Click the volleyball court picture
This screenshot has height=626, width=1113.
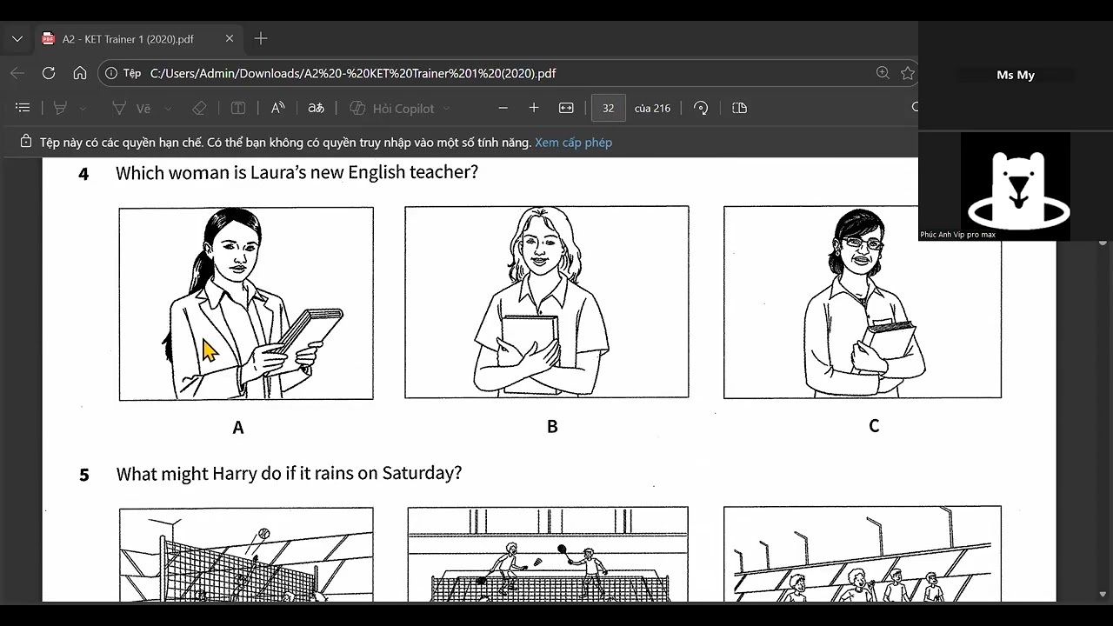pos(246,555)
